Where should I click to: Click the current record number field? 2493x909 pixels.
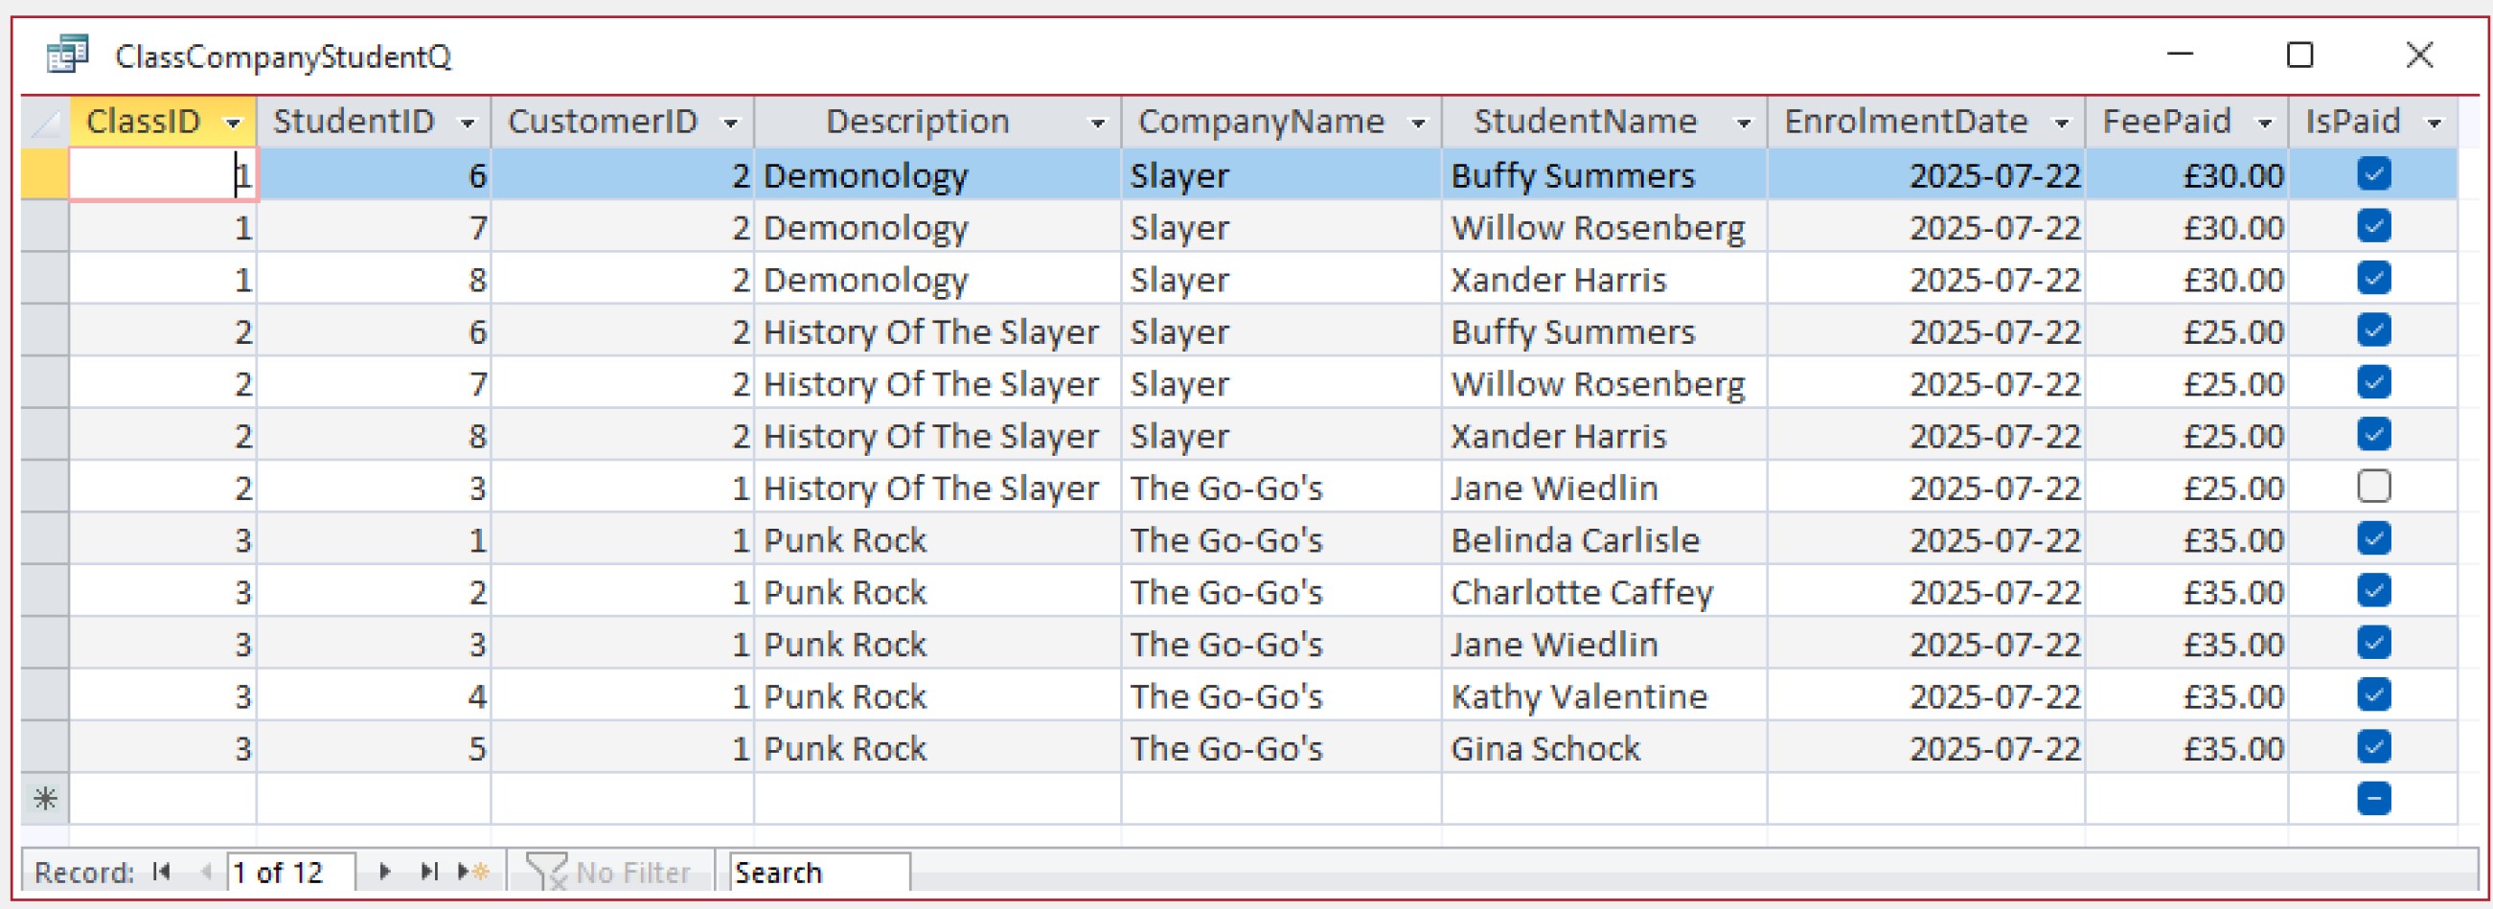point(290,873)
